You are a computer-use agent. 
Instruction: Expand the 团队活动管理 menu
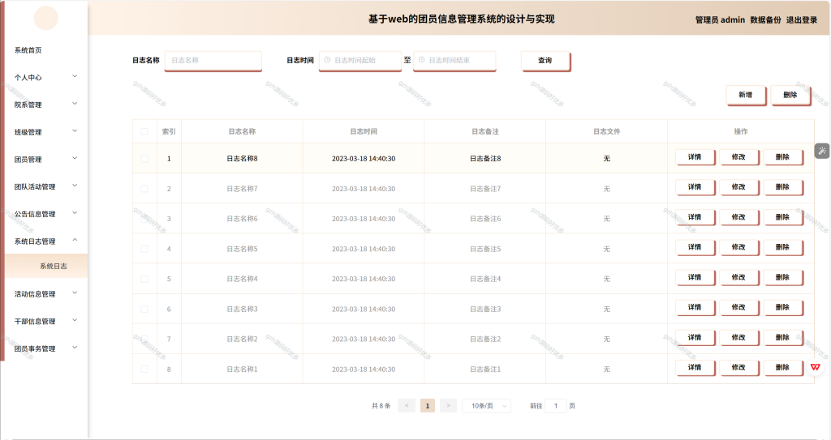[x=45, y=187]
